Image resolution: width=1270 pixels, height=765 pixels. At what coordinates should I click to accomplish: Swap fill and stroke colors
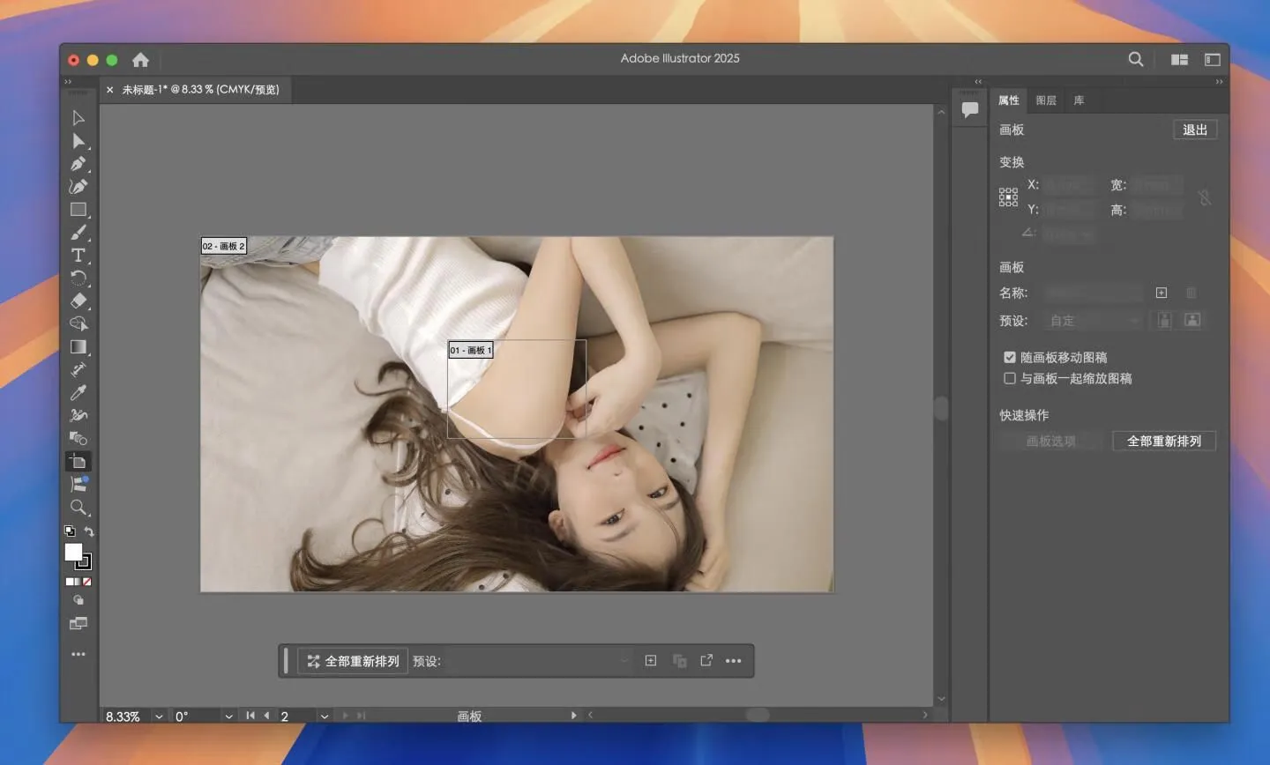tap(89, 531)
